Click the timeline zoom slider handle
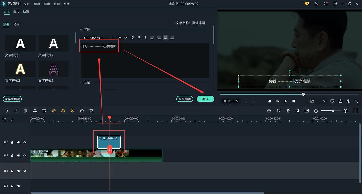The image size is (362, 194). tap(333, 111)
